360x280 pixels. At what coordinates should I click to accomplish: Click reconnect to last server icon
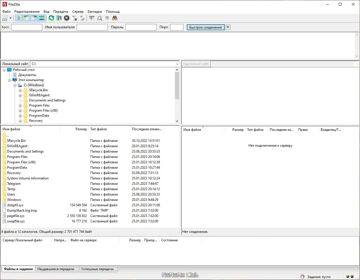point(82,18)
